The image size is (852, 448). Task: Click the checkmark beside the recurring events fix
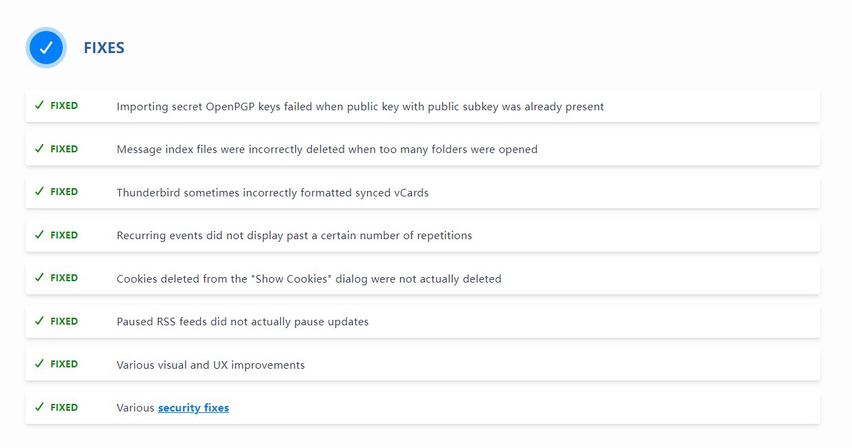tap(39, 235)
